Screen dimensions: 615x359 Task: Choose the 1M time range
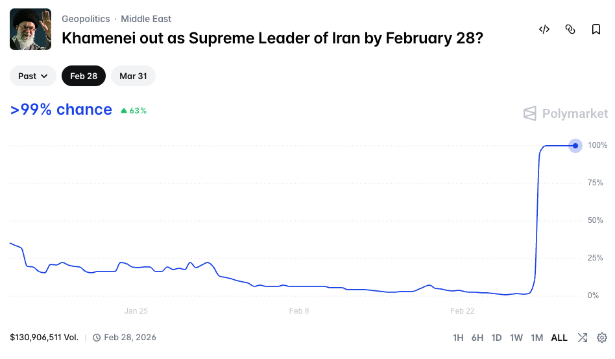537,338
